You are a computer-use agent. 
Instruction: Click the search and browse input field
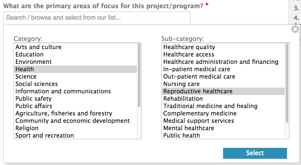pyautogui.click(x=97, y=18)
